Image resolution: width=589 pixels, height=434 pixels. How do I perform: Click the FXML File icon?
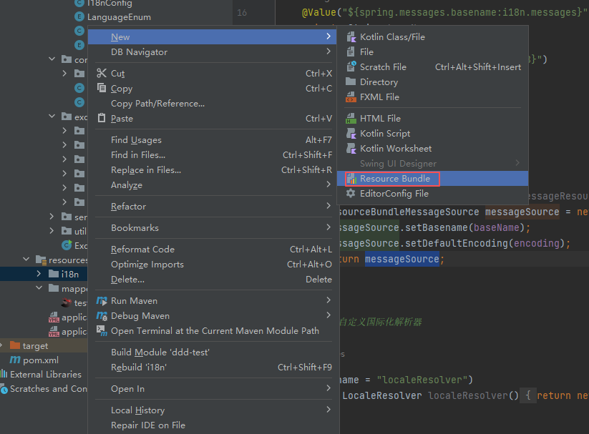click(x=351, y=97)
